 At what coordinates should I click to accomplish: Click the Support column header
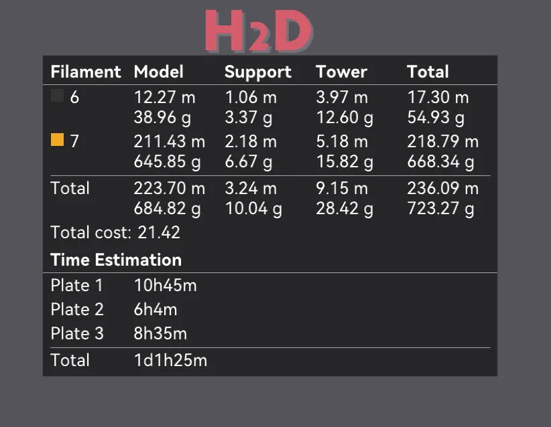tap(258, 72)
